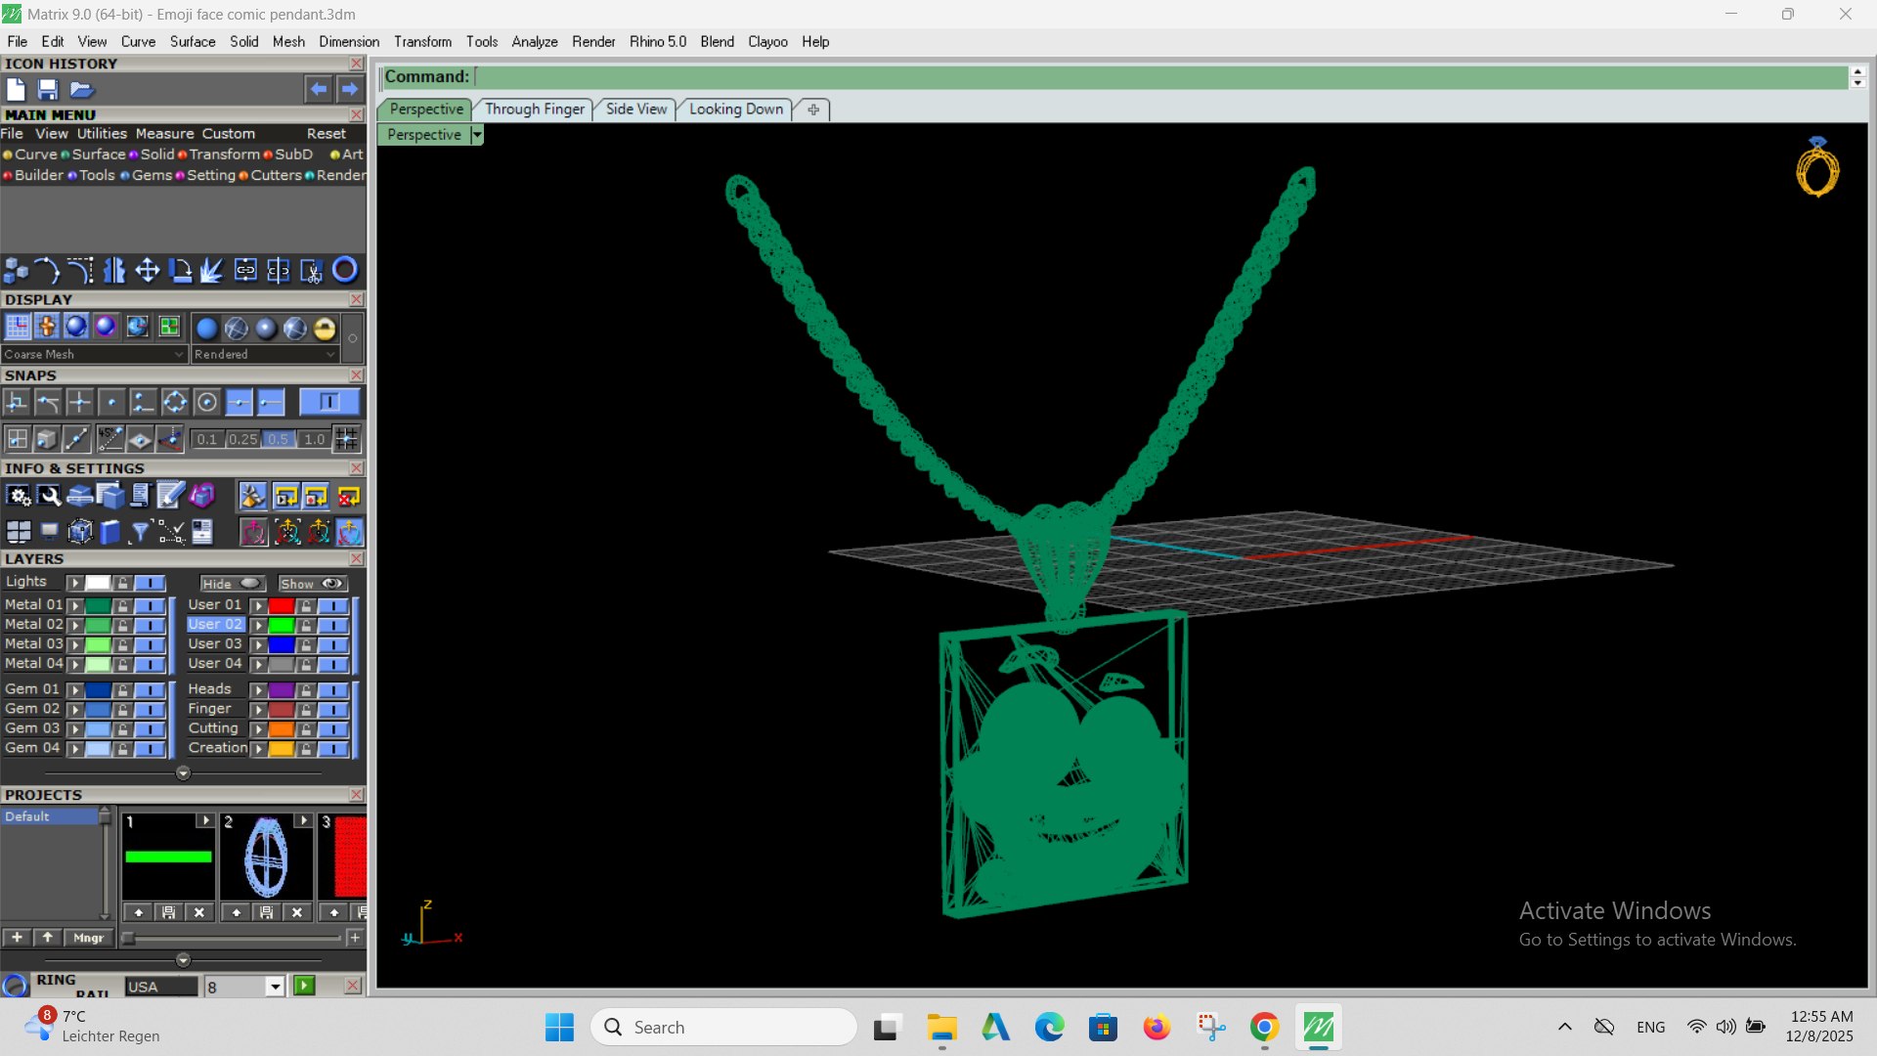
Task: Click the three-cubes group tool icon
Action: 17,270
